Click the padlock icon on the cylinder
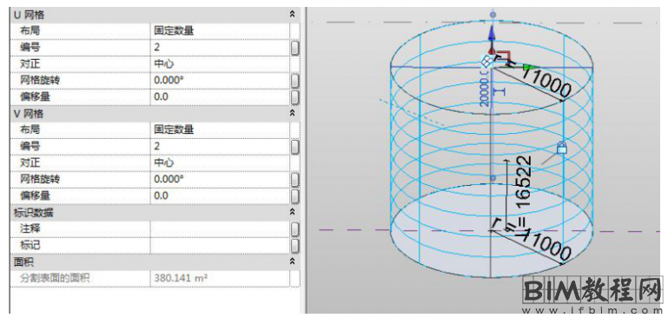The width and height of the screenshot is (668, 318). pyautogui.click(x=562, y=148)
